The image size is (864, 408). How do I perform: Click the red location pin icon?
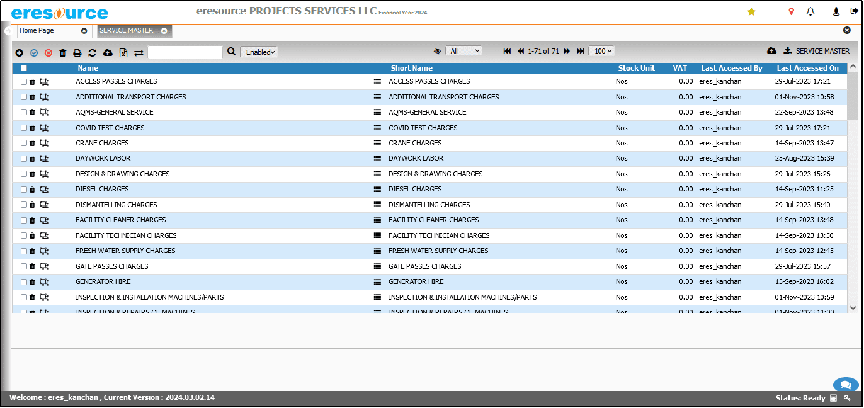tap(792, 11)
